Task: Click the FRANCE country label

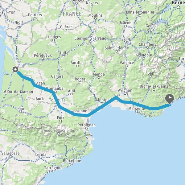Action: (x=72, y=14)
